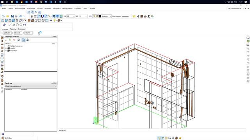
Task: Open the grid step value dropdown
Action: click(74, 16)
